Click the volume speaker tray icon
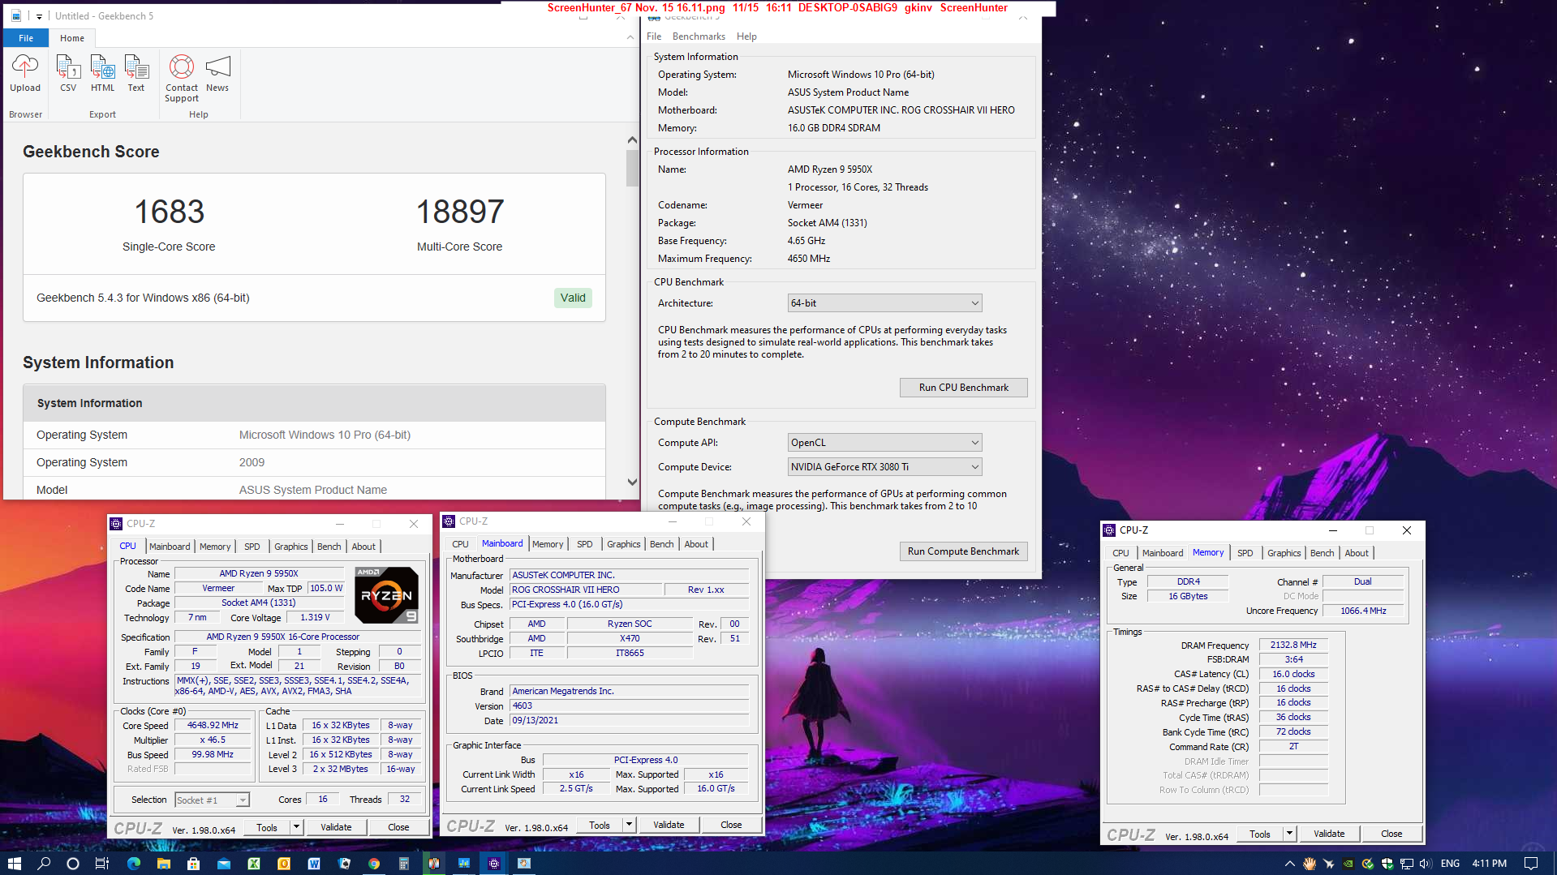This screenshot has width=1557, height=875. tap(1426, 864)
